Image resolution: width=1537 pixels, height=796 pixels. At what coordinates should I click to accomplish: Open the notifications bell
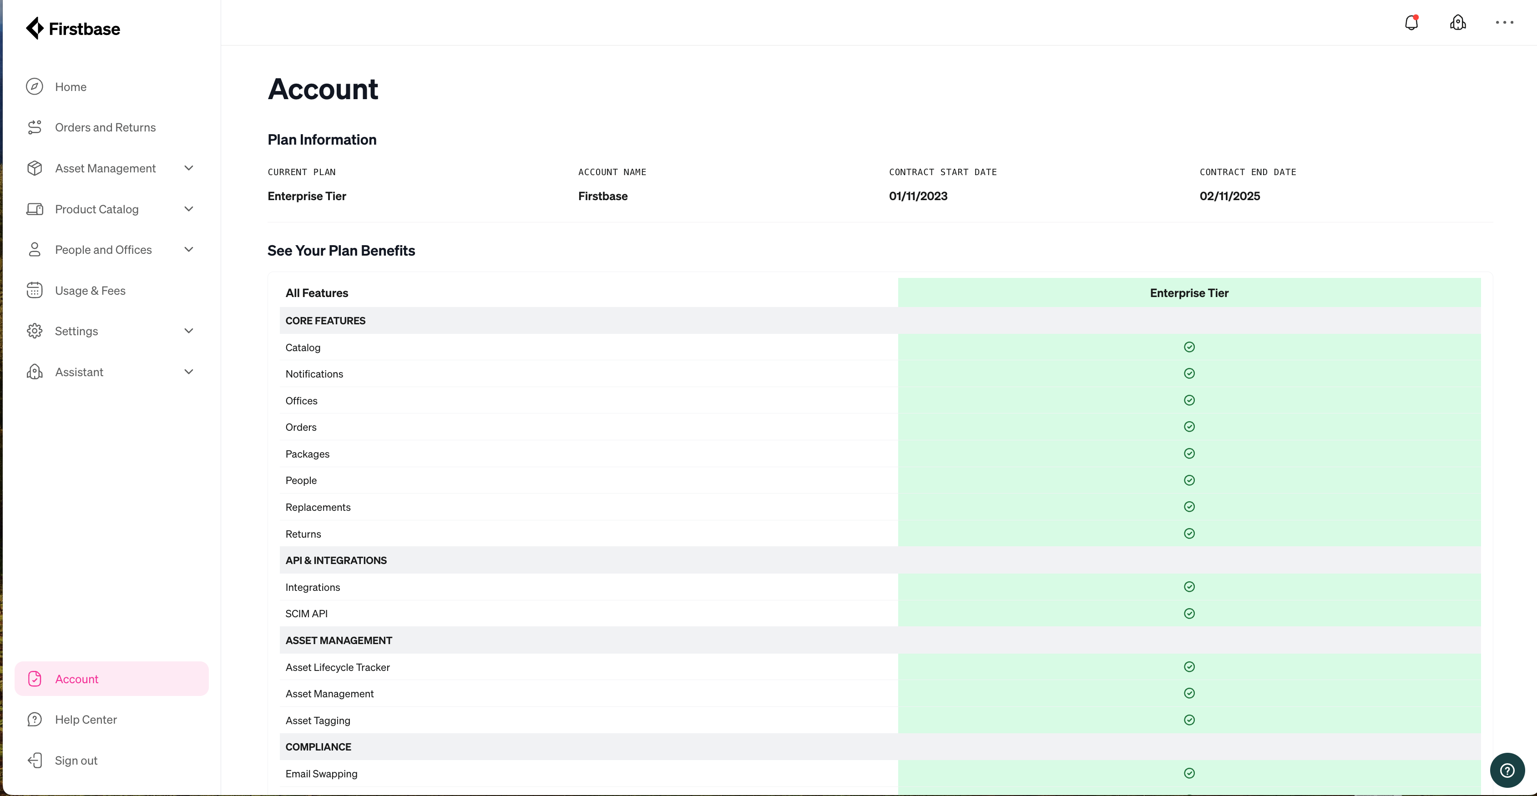click(x=1411, y=23)
